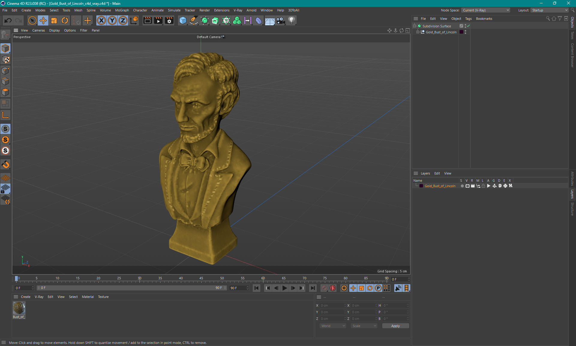Click Record Active Objects button

324,288
